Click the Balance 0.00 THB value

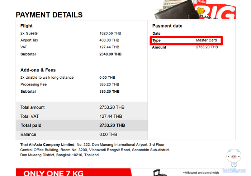(108, 135)
